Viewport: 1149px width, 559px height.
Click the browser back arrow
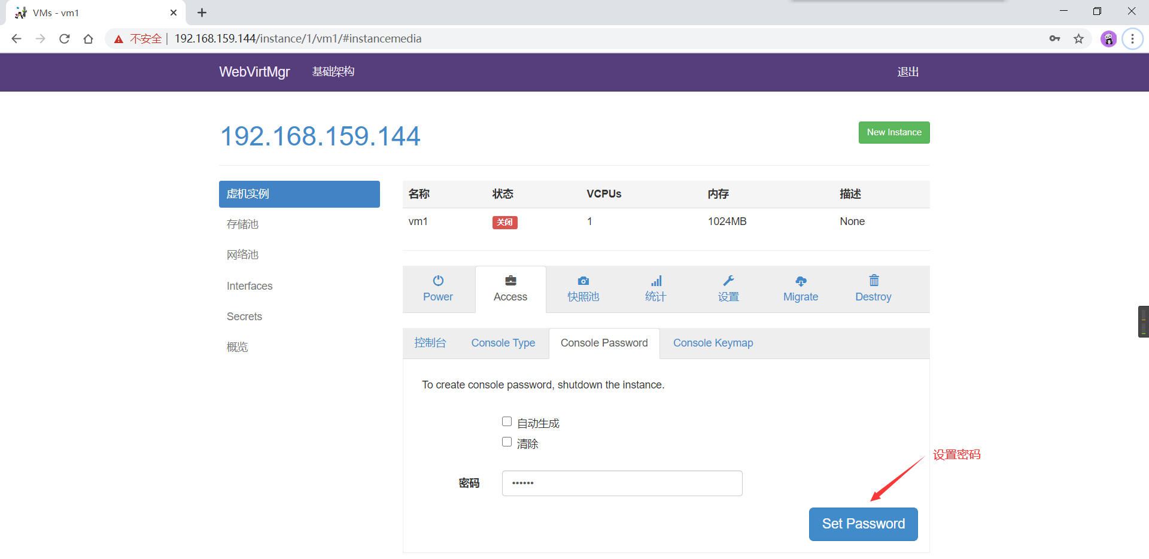pos(16,39)
